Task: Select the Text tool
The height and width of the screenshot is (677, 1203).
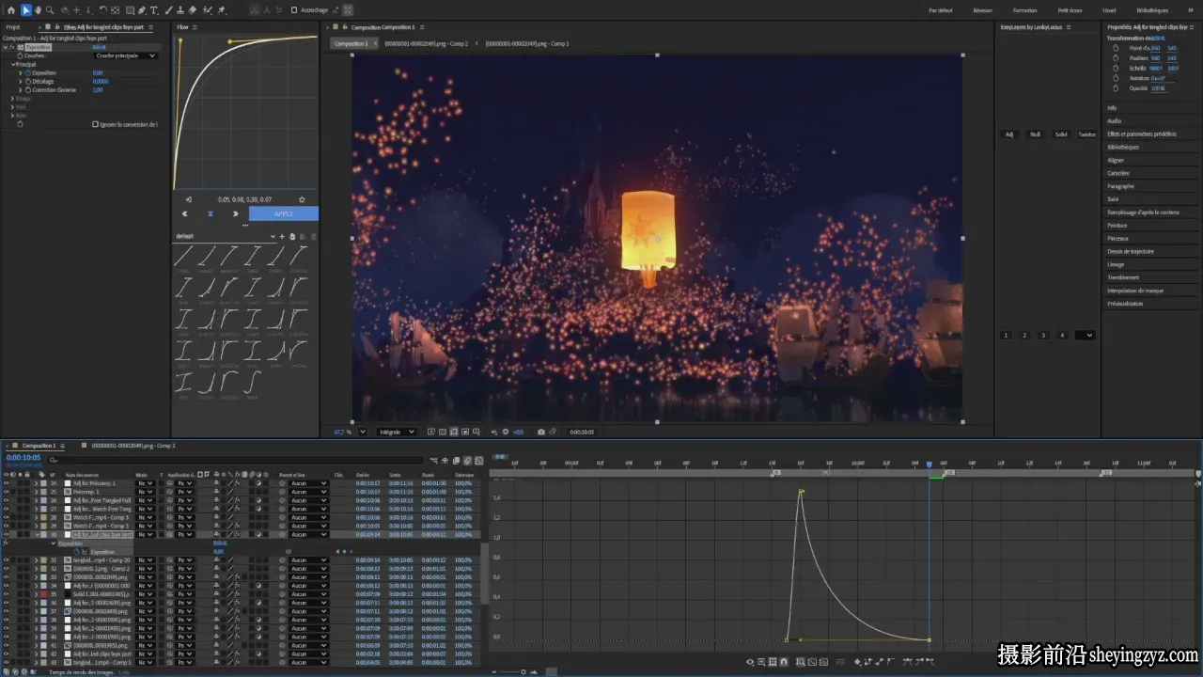Action: (x=154, y=10)
